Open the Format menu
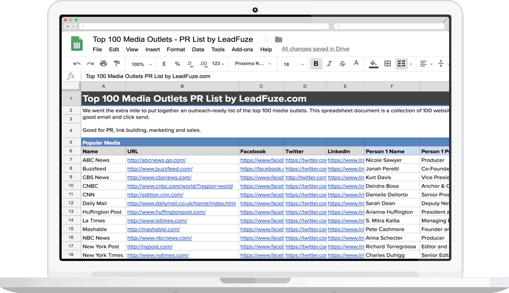The width and height of the screenshot is (509, 293). pyautogui.click(x=176, y=49)
